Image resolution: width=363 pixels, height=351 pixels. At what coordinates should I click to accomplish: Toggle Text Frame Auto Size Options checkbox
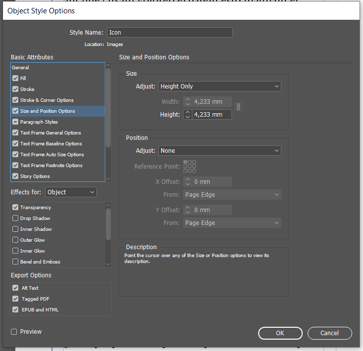coord(15,154)
